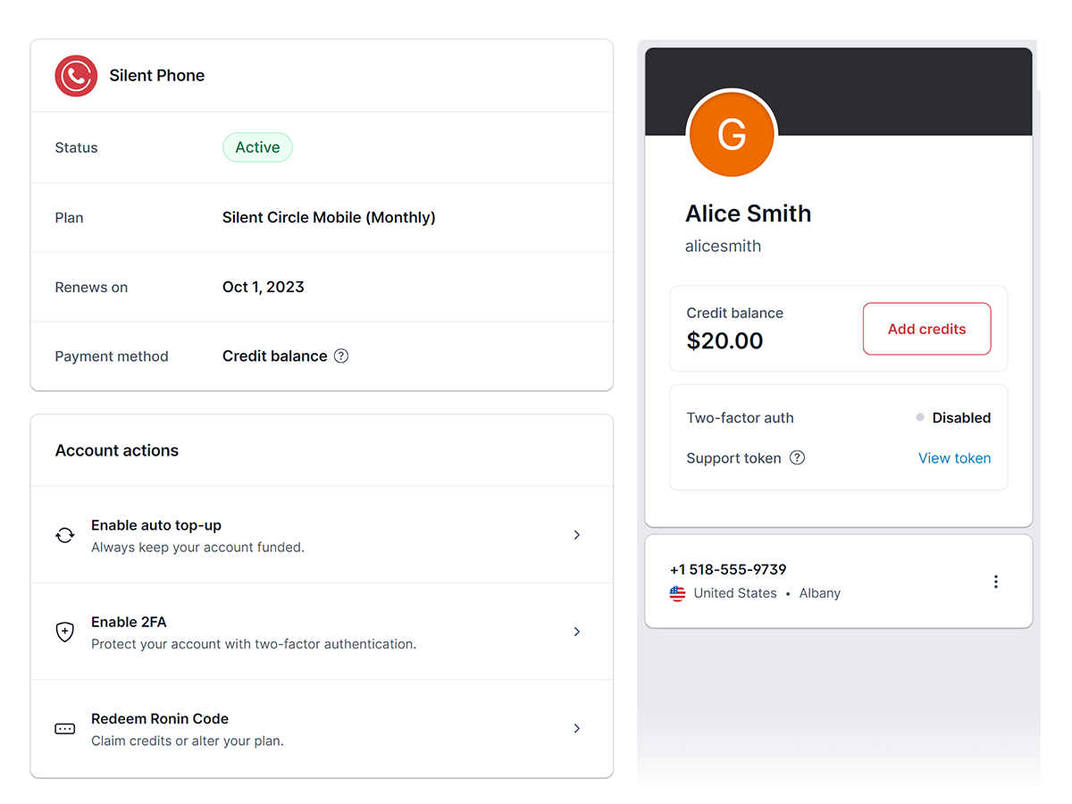Click the phone number +1 518-555-9739
Image resolution: width=1072 pixels, height=804 pixels.
(x=728, y=569)
